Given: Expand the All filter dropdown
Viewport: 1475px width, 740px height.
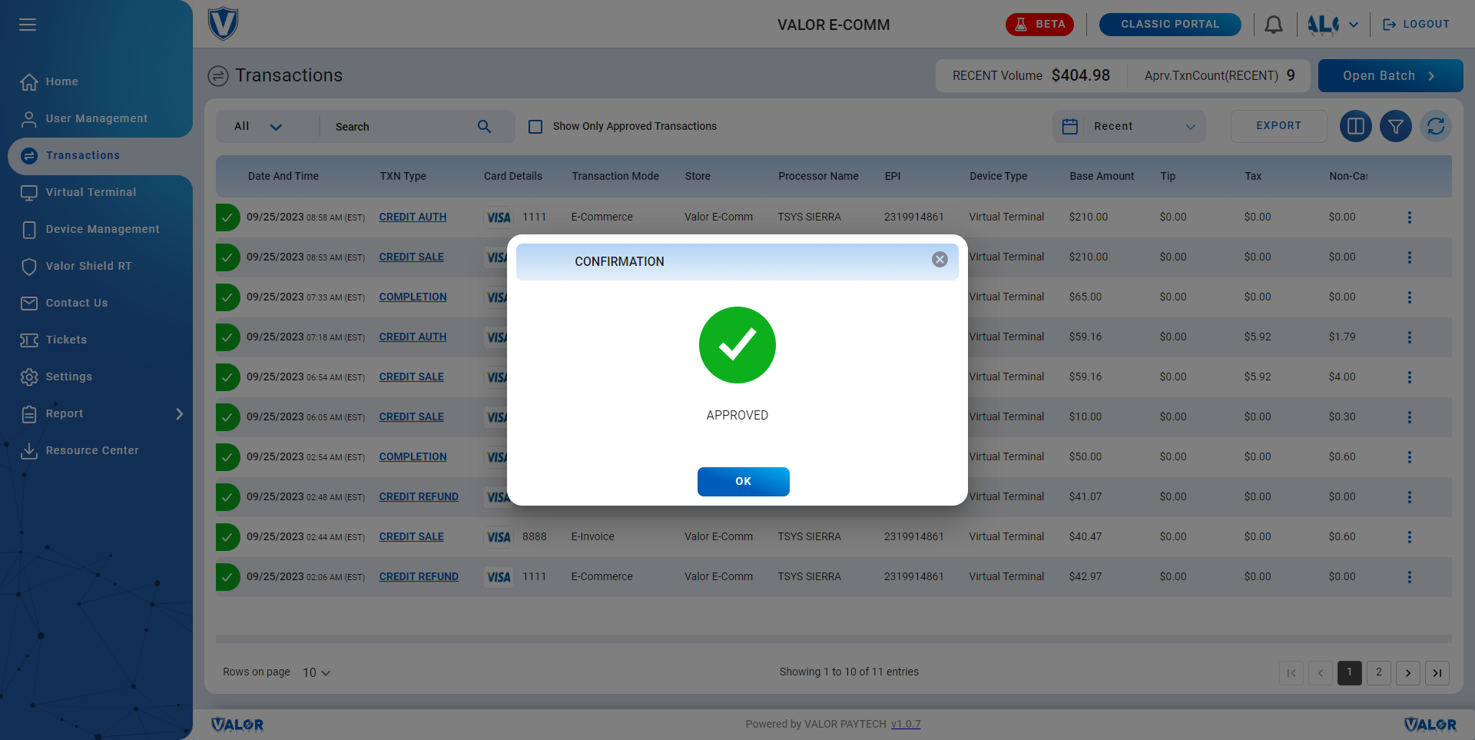Looking at the screenshot, I should click(258, 126).
